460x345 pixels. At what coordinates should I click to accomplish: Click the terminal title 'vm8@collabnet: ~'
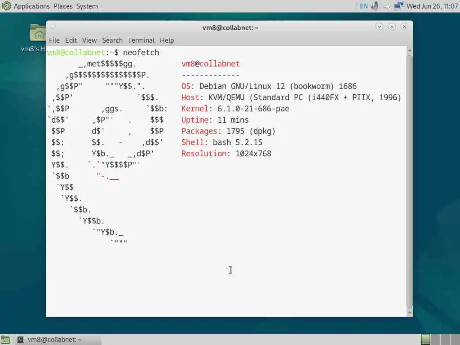[230, 28]
